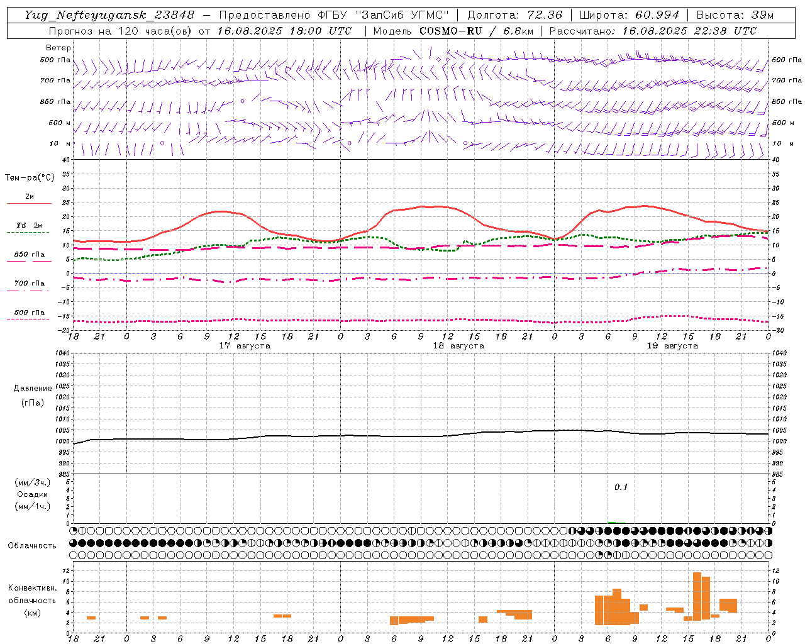Click the small green precipitation bar

coord(612,523)
